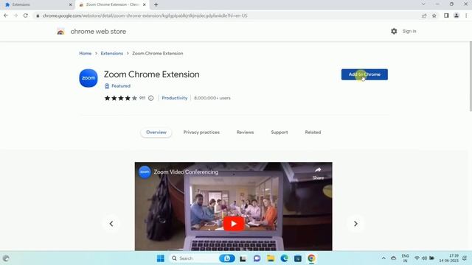Screen dimensions: 472x265
Task: Show hidden tray icons chevron
Action: click(x=383, y=258)
